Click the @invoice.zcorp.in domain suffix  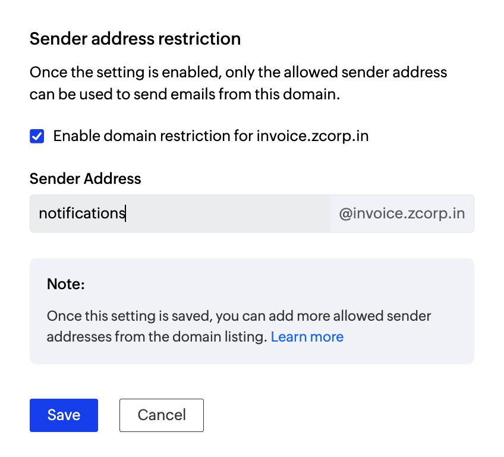pos(402,214)
